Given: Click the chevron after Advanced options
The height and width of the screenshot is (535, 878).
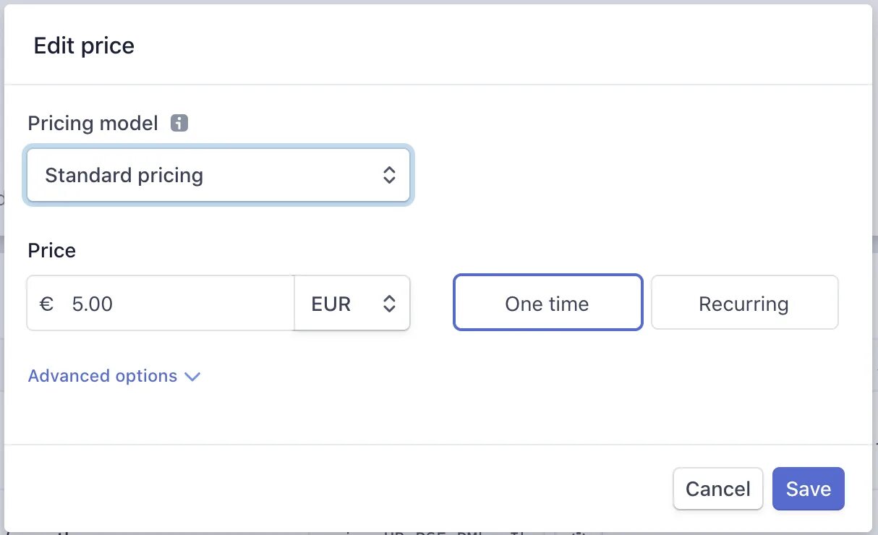Looking at the screenshot, I should (192, 377).
